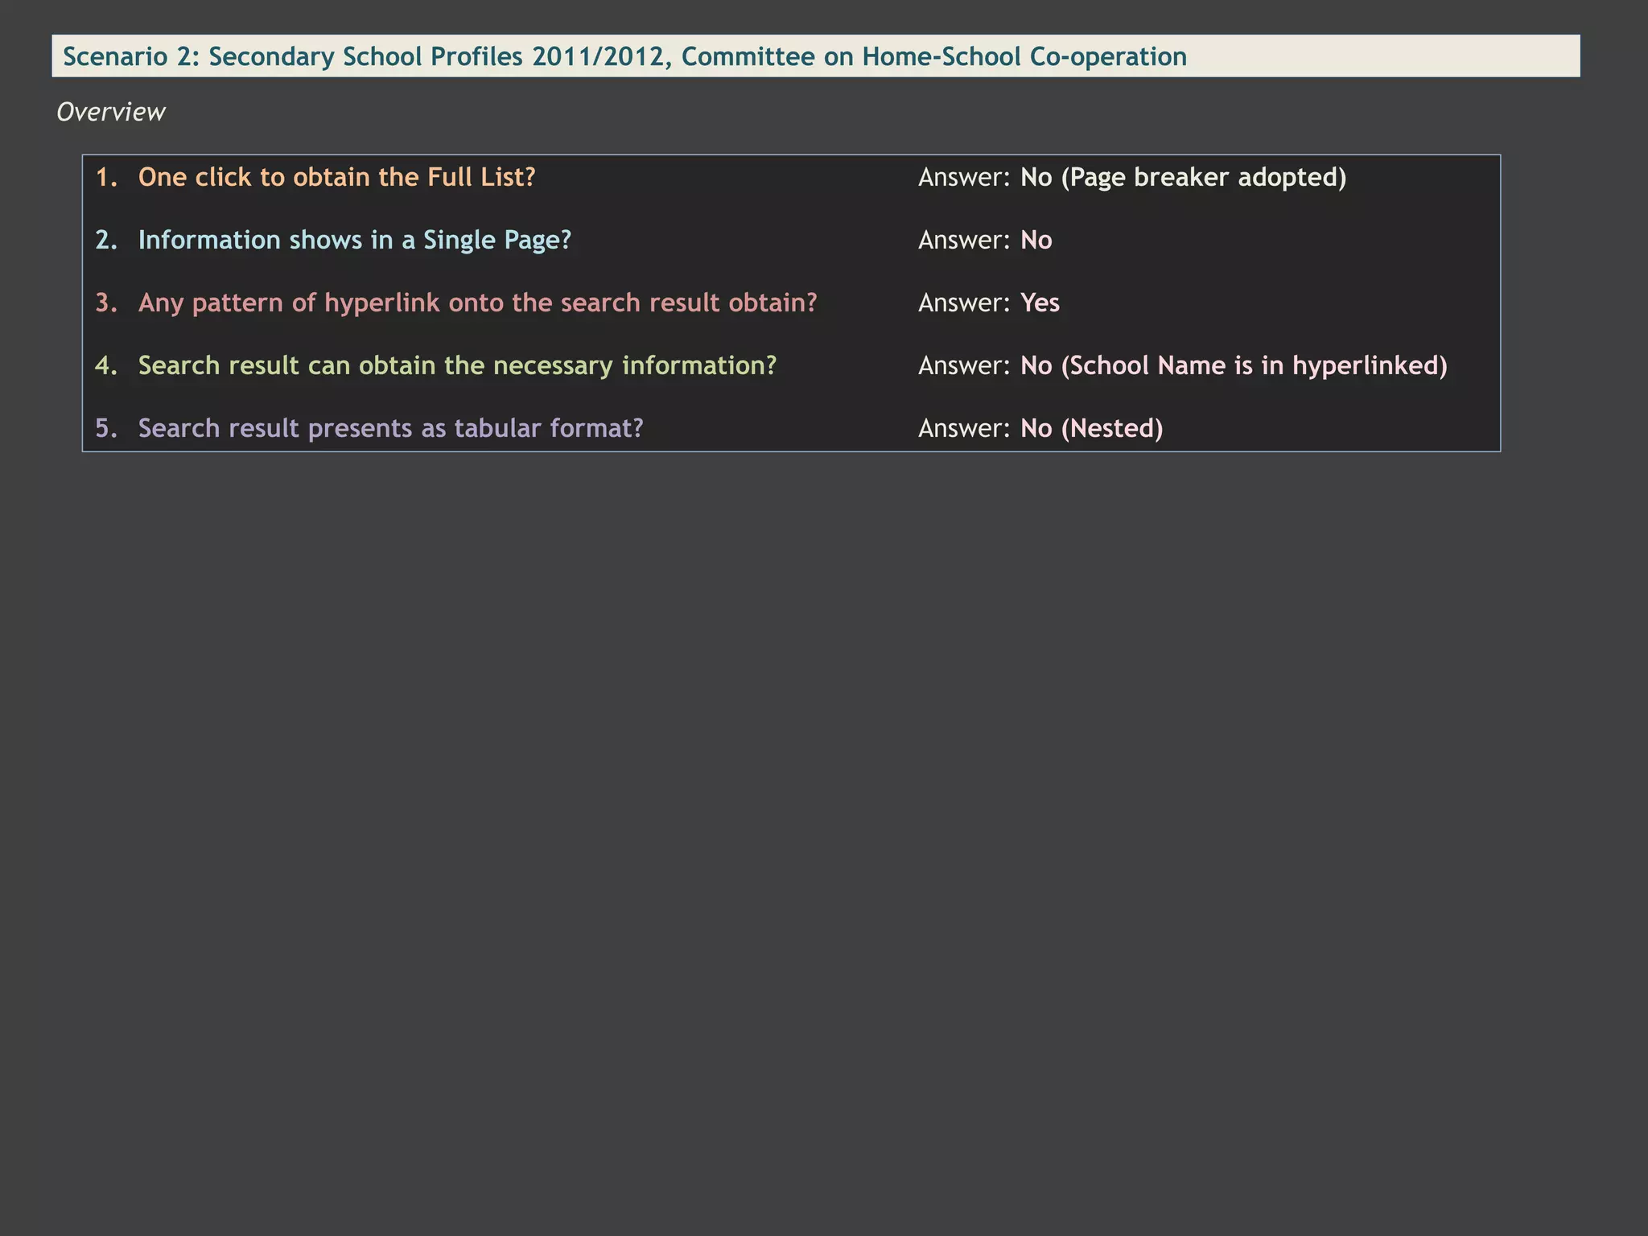
Task: Select the italic Overview subheading
Action: pos(111,112)
